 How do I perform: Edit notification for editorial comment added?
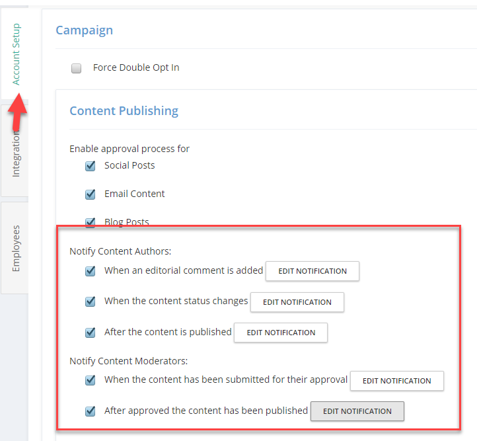point(312,271)
